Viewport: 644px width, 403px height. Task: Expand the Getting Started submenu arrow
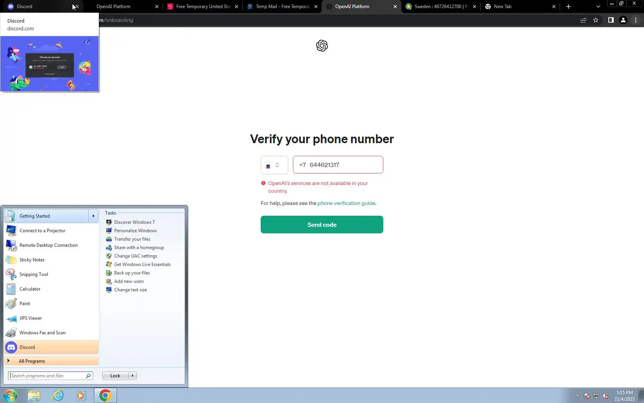coord(94,216)
